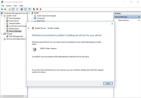Click the red X Uninstall device icon
The width and height of the screenshot is (141, 98).
click(37, 9)
